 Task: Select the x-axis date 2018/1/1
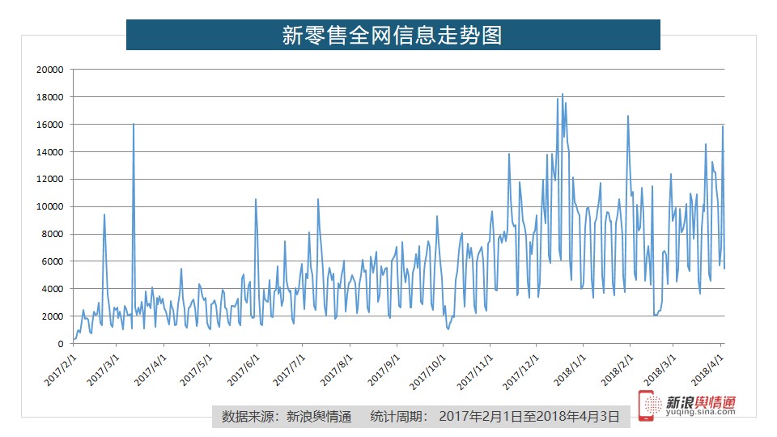pyautogui.click(x=569, y=370)
